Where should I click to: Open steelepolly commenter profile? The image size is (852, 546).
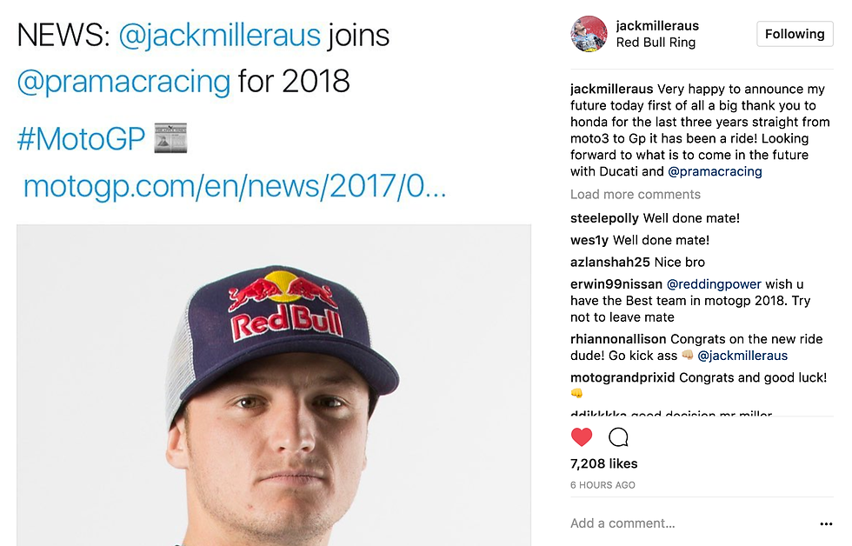click(x=604, y=218)
